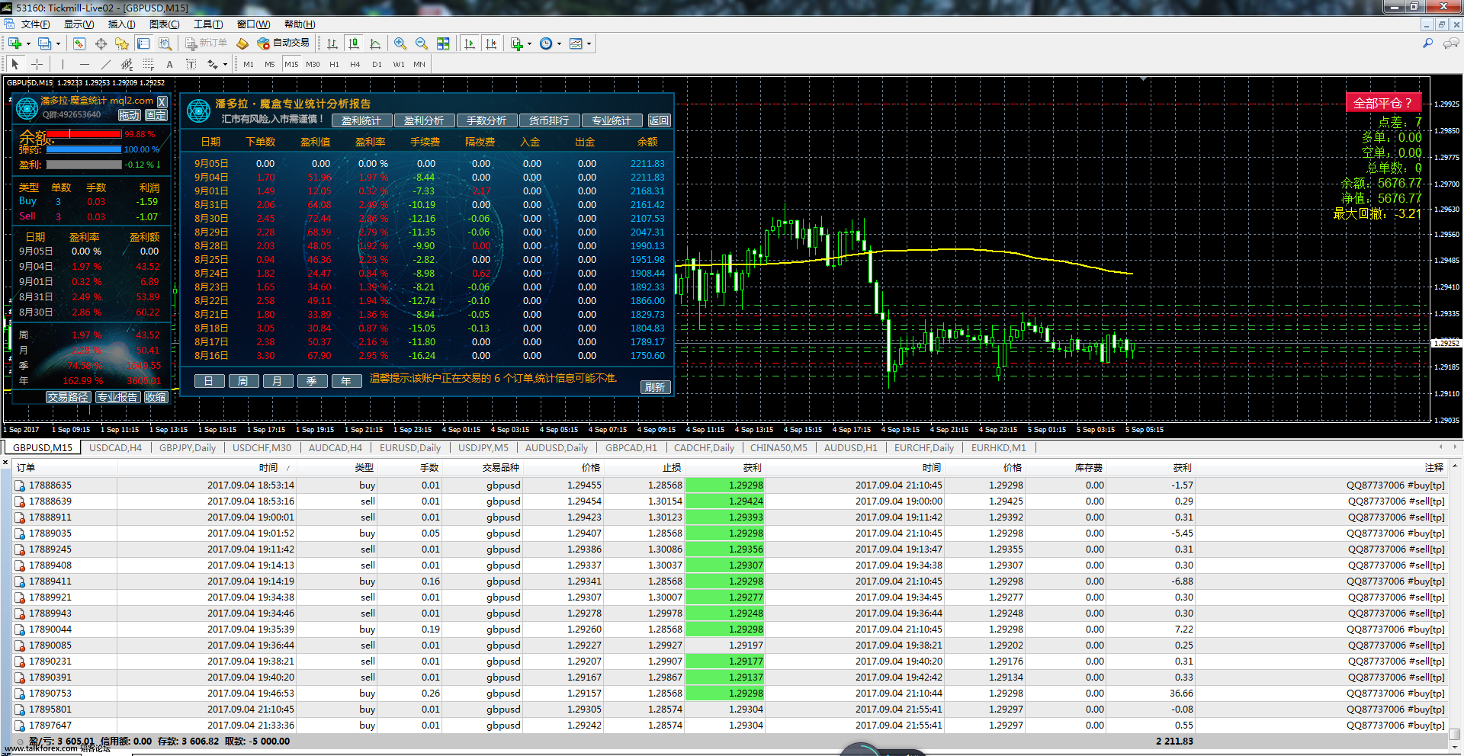
Task: Click the zoom out magnifier icon
Action: [x=422, y=43]
